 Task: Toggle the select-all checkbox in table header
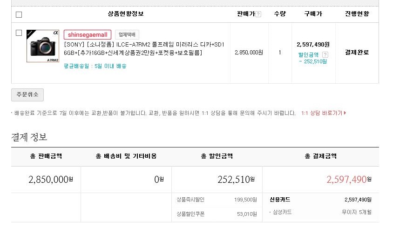(x=19, y=14)
